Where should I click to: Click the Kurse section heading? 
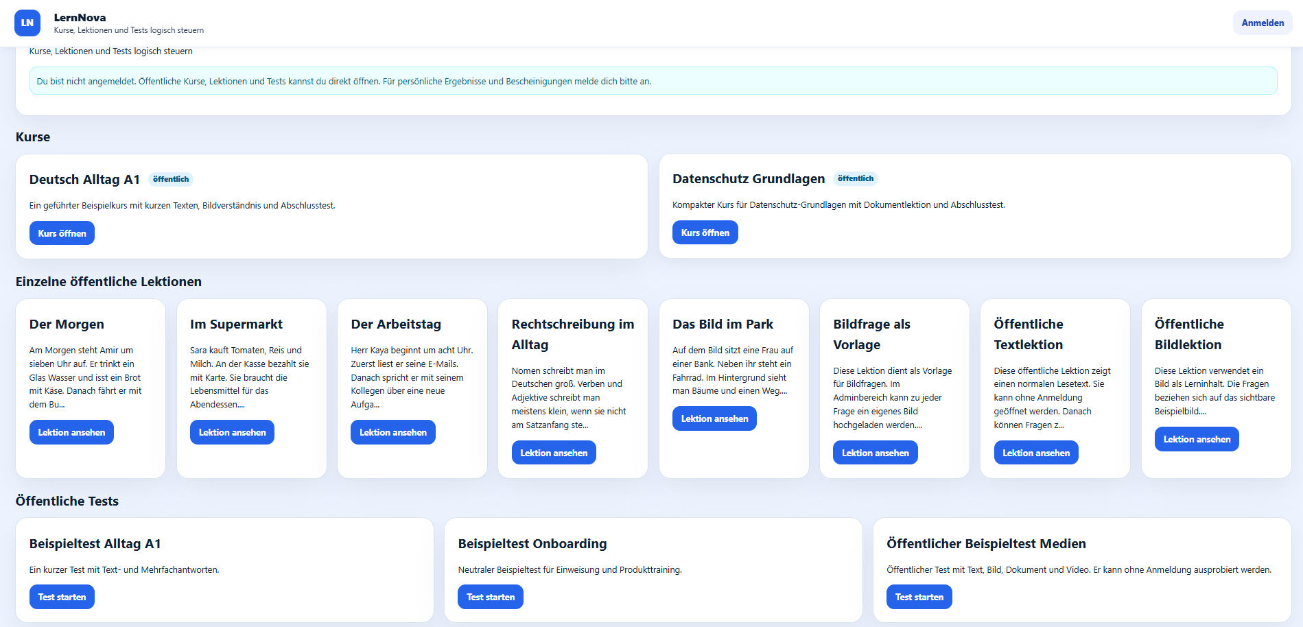coord(33,137)
